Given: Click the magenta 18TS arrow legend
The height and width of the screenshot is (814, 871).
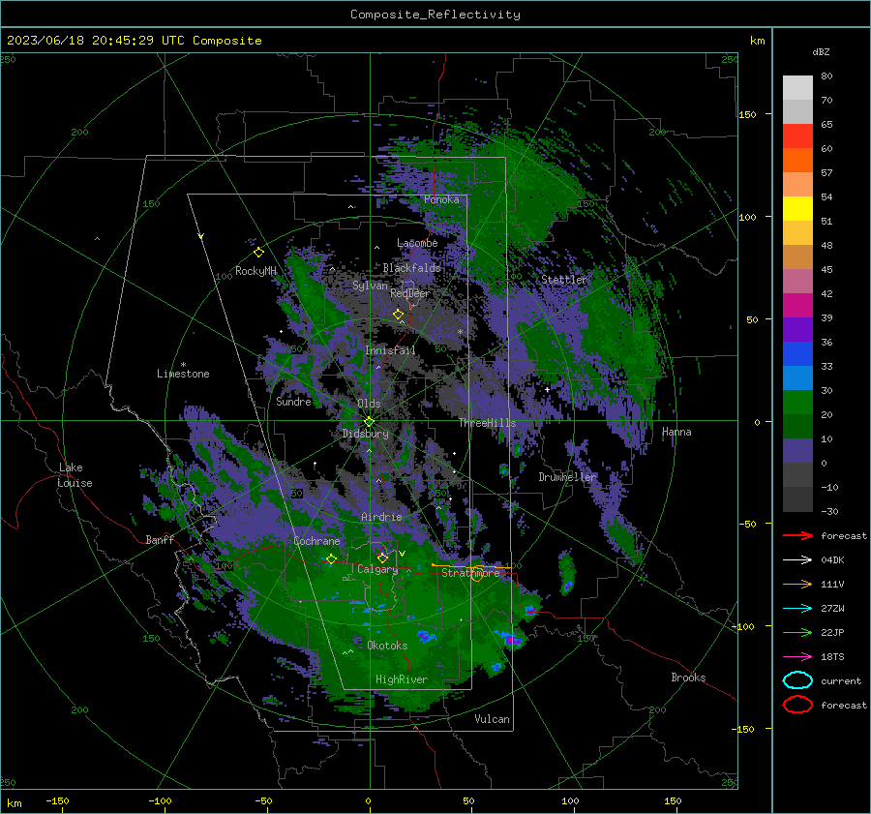Looking at the screenshot, I should (797, 657).
